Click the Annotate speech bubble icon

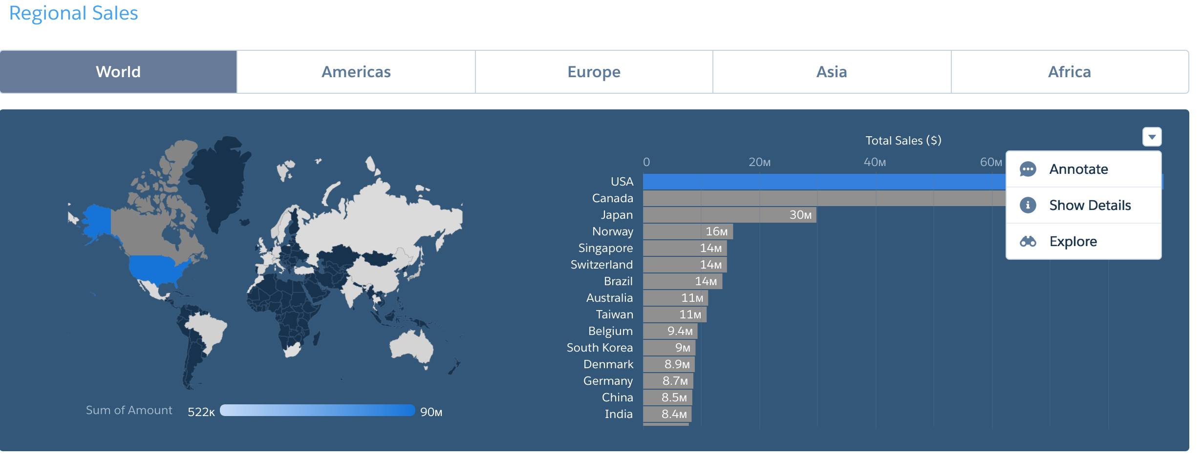[x=1029, y=169]
